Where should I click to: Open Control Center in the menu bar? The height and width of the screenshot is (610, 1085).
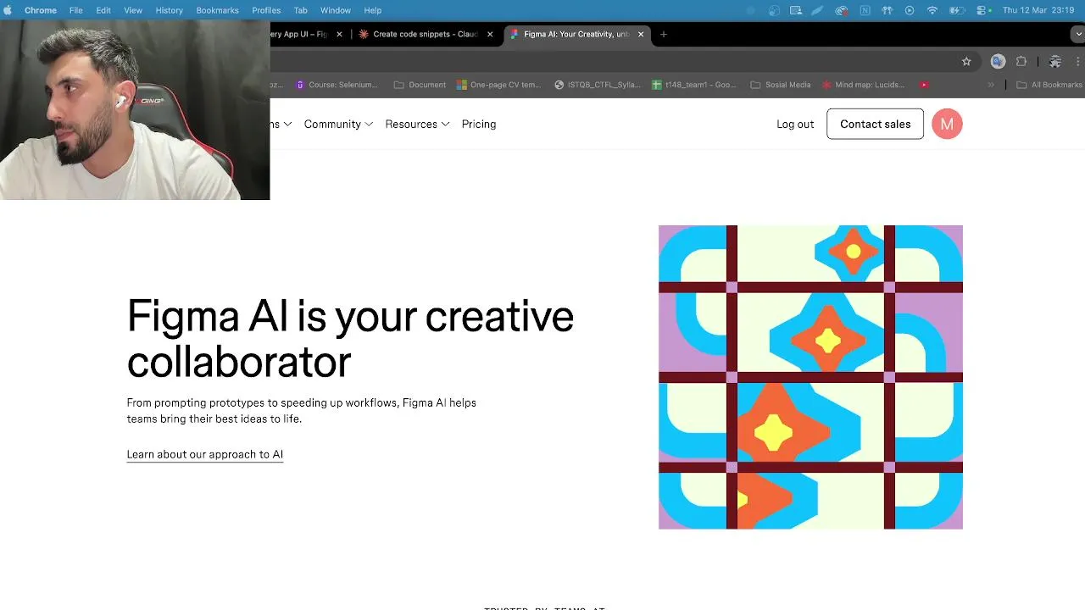click(982, 10)
